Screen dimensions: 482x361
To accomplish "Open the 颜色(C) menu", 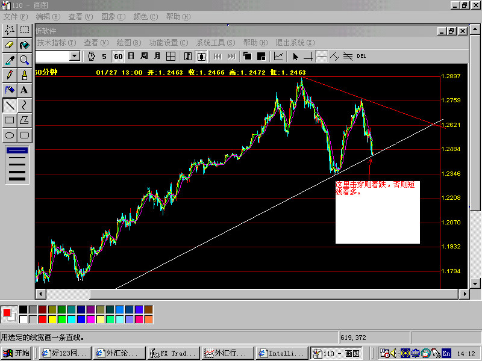I will pos(145,17).
